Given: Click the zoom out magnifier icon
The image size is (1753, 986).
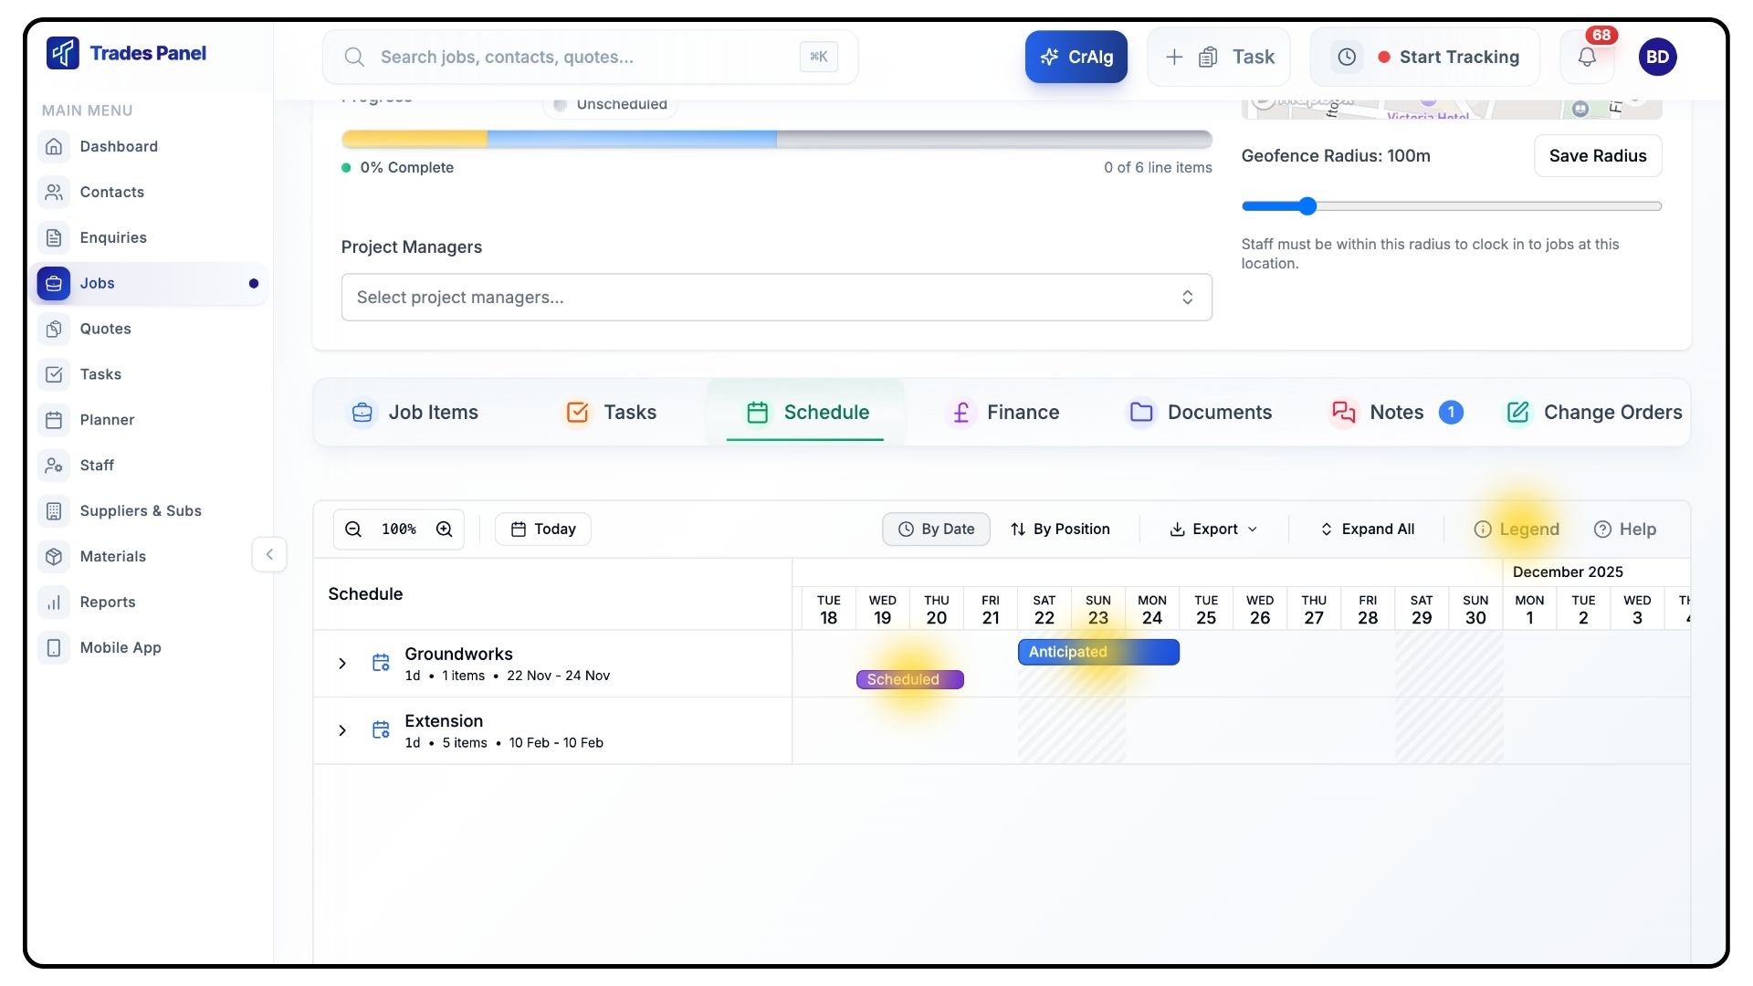Looking at the screenshot, I should click(x=353, y=530).
